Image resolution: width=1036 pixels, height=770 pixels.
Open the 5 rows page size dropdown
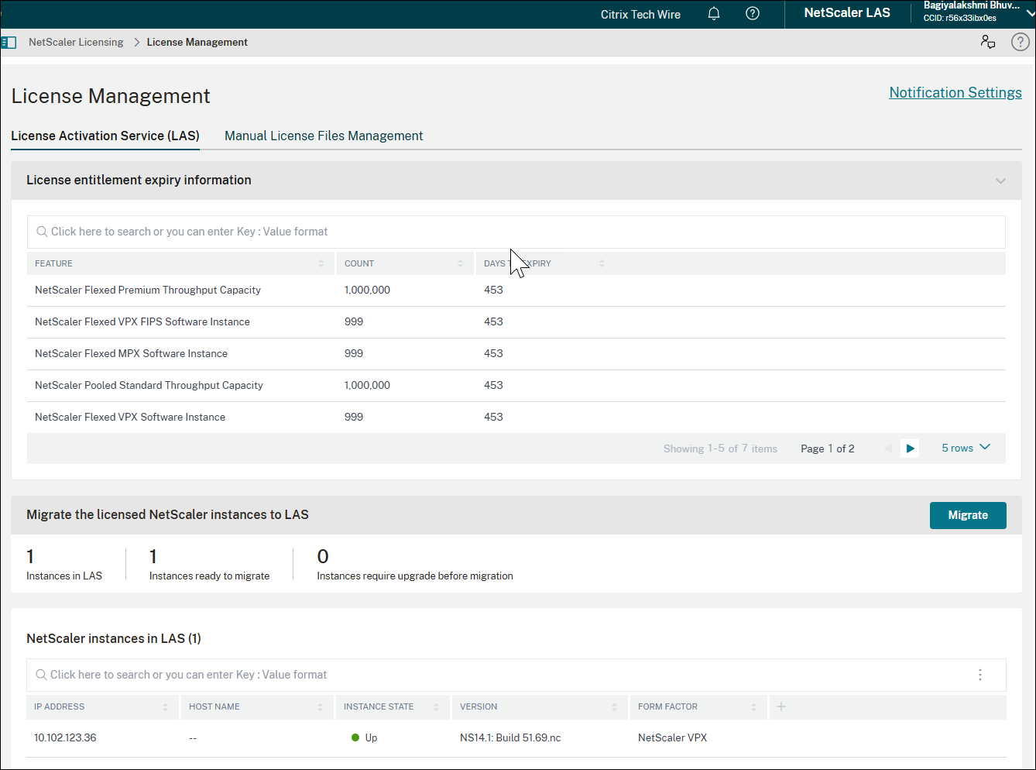tap(966, 448)
